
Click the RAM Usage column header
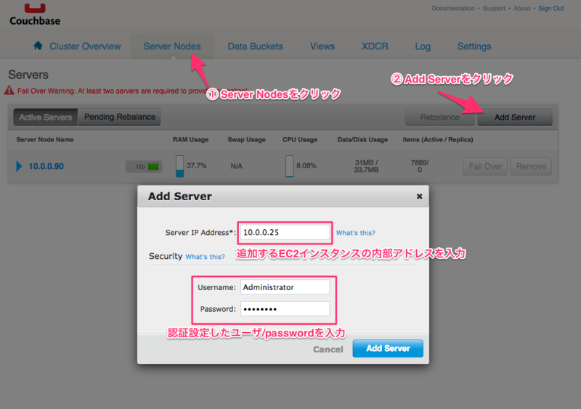190,139
